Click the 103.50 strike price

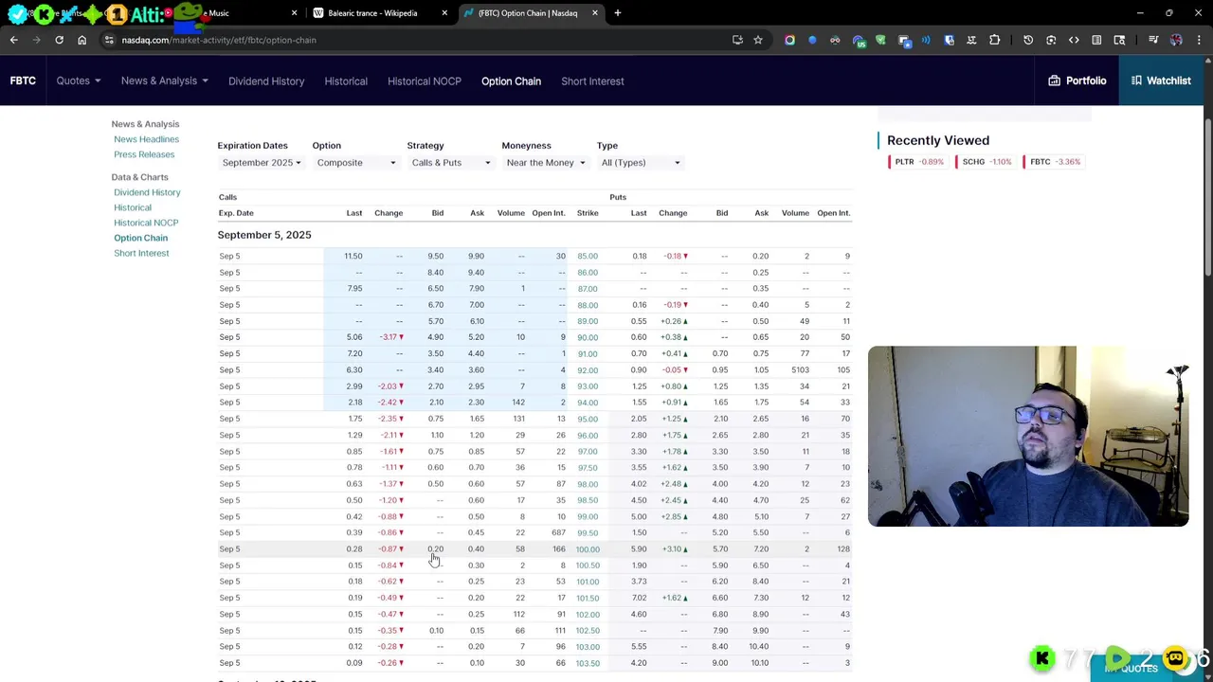[588, 663]
